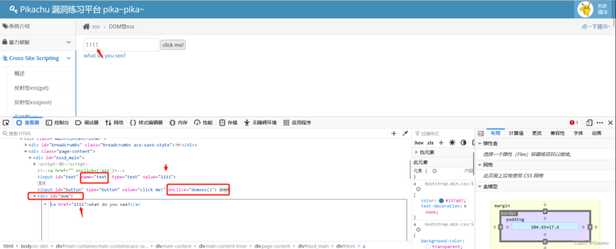The image size is (616, 249).
Task: Close the developer tools panel
Action: (610, 123)
